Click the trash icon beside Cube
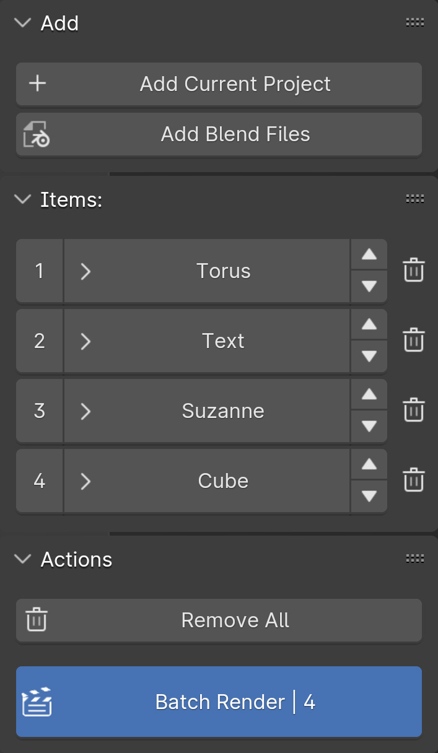The width and height of the screenshot is (438, 753). (414, 480)
